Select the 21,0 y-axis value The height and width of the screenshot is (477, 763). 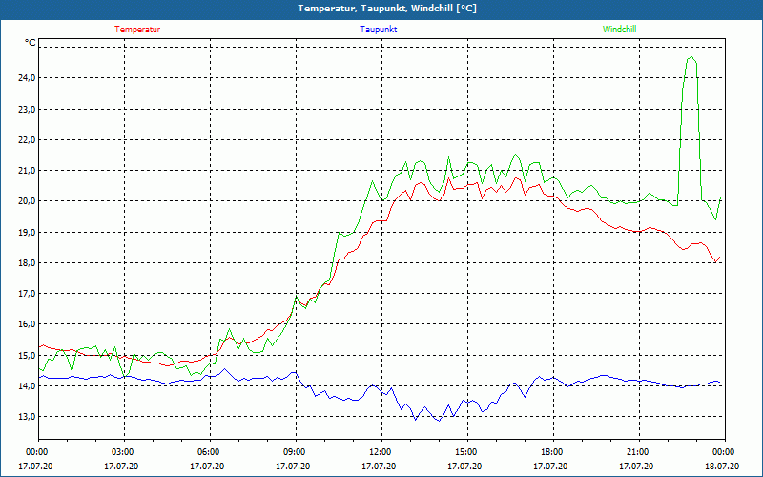(27, 171)
